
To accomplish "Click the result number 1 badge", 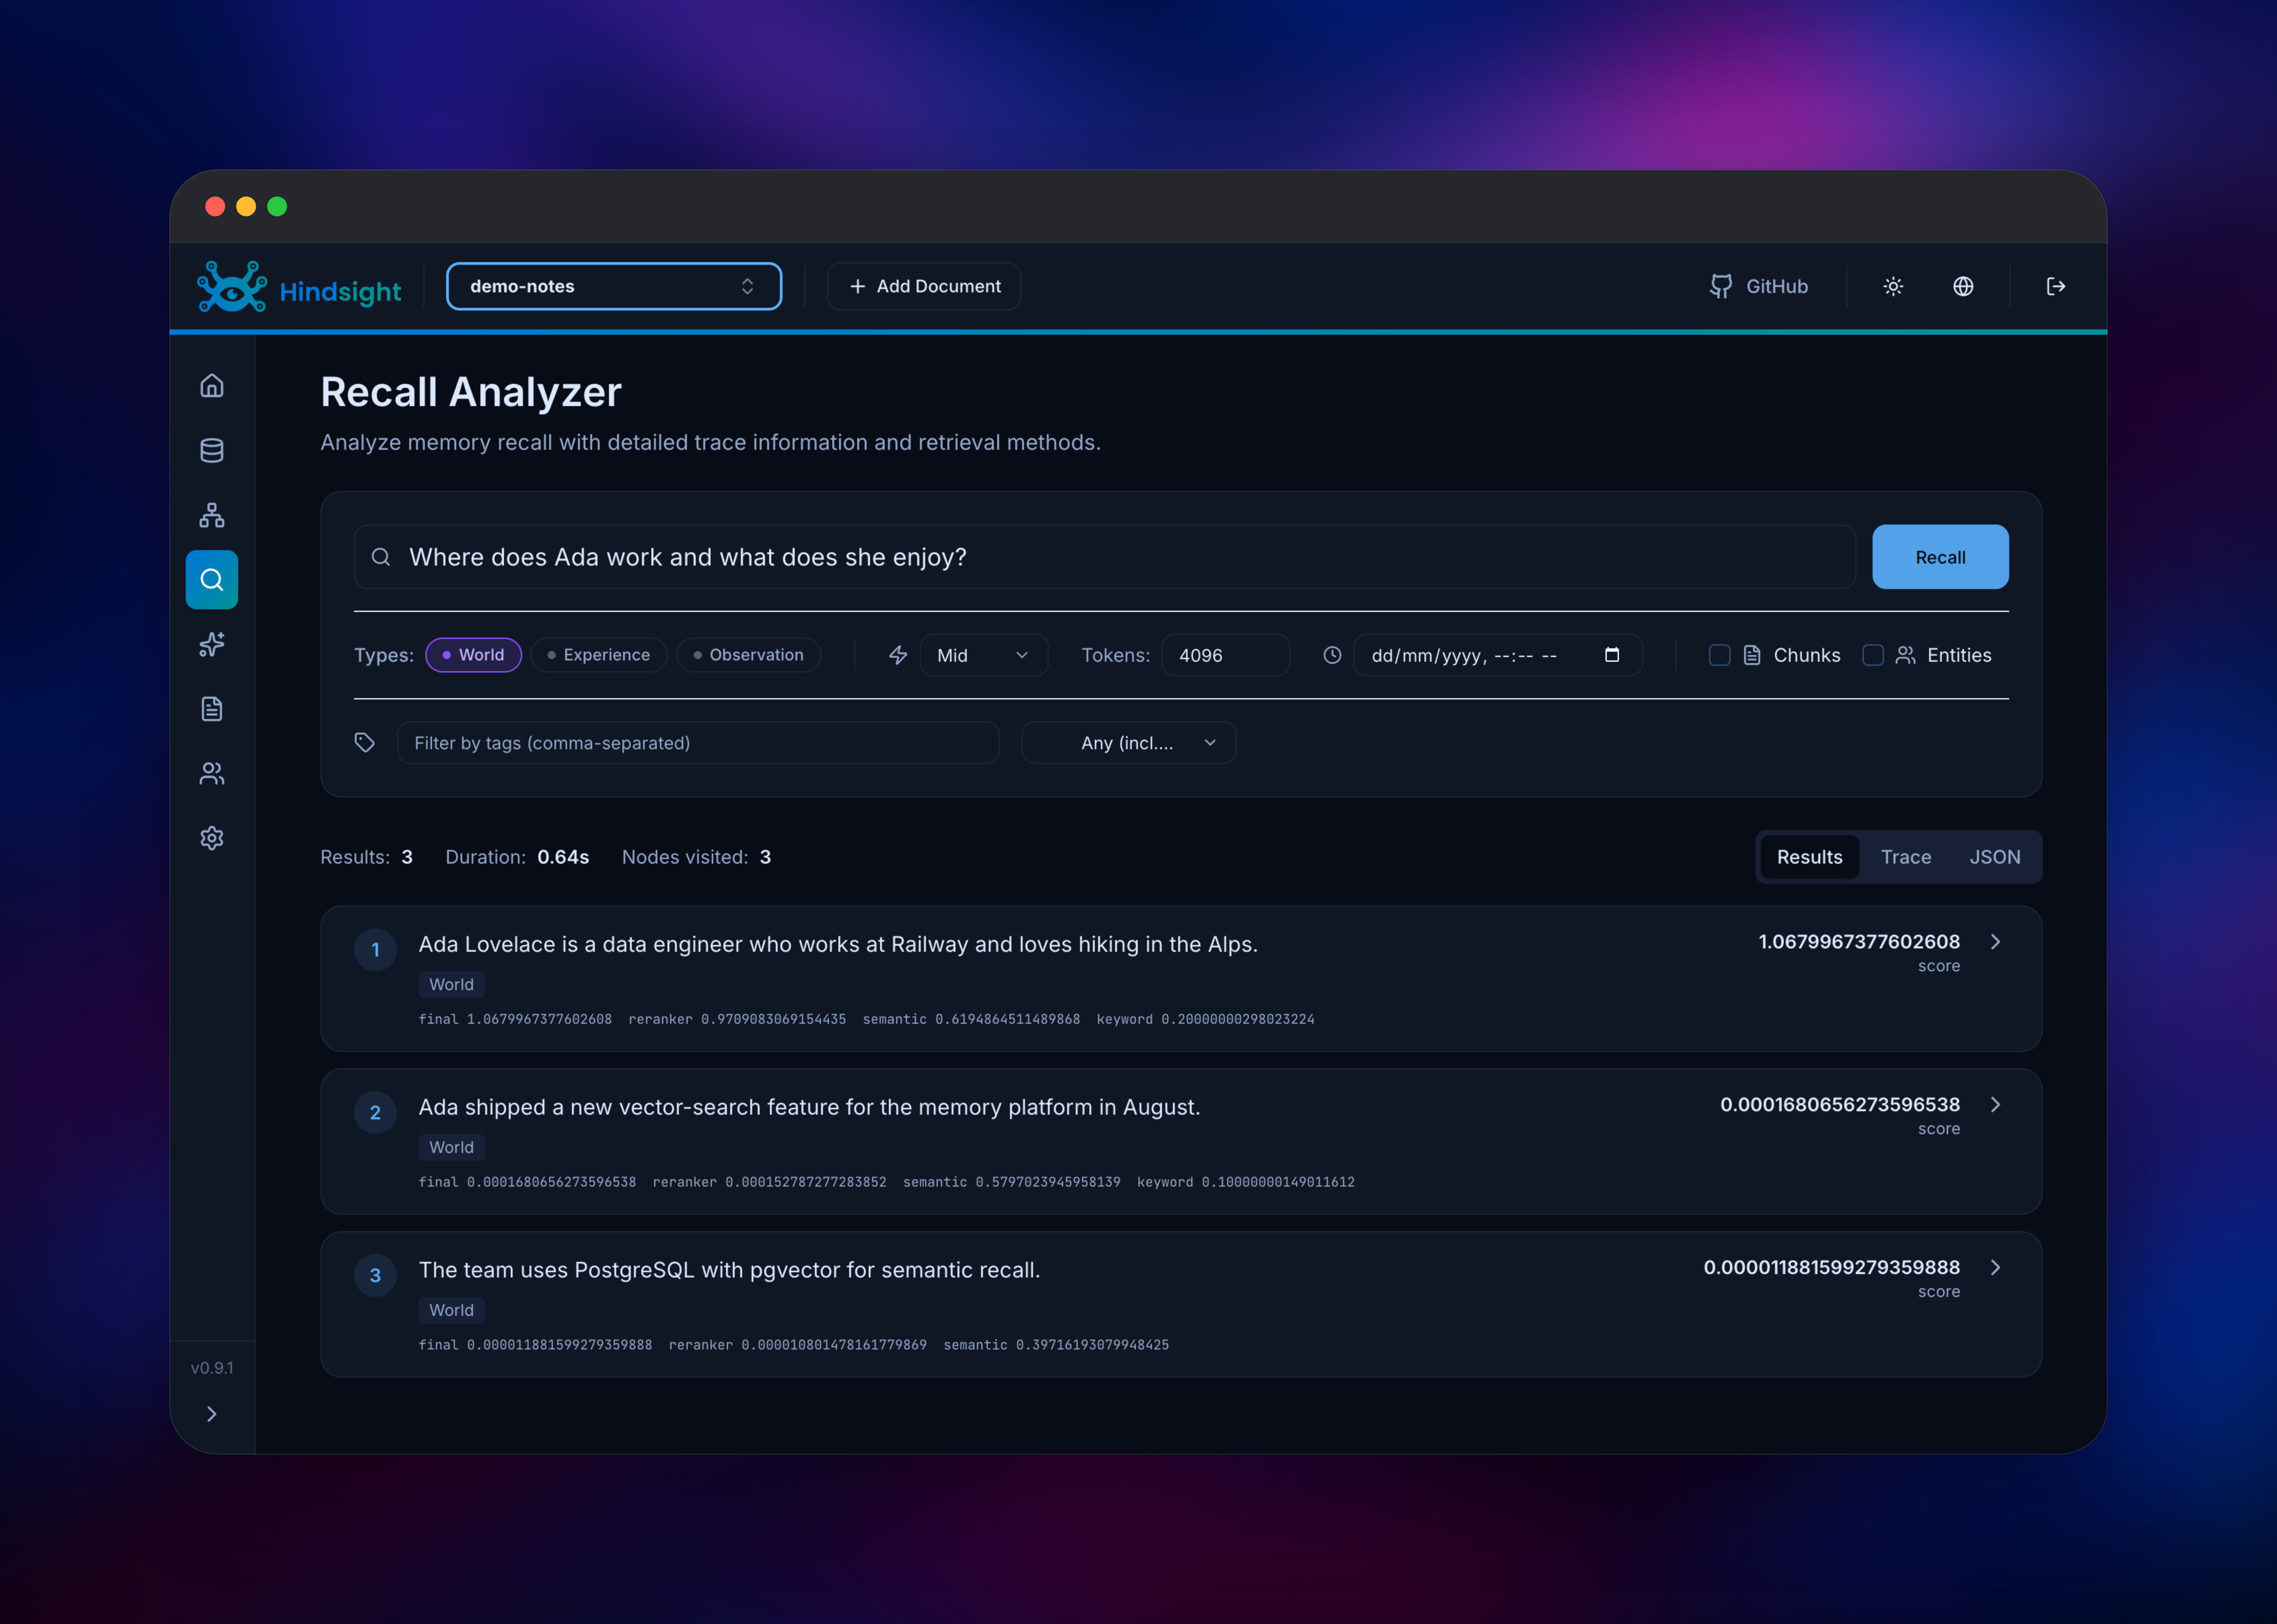I will (375, 950).
